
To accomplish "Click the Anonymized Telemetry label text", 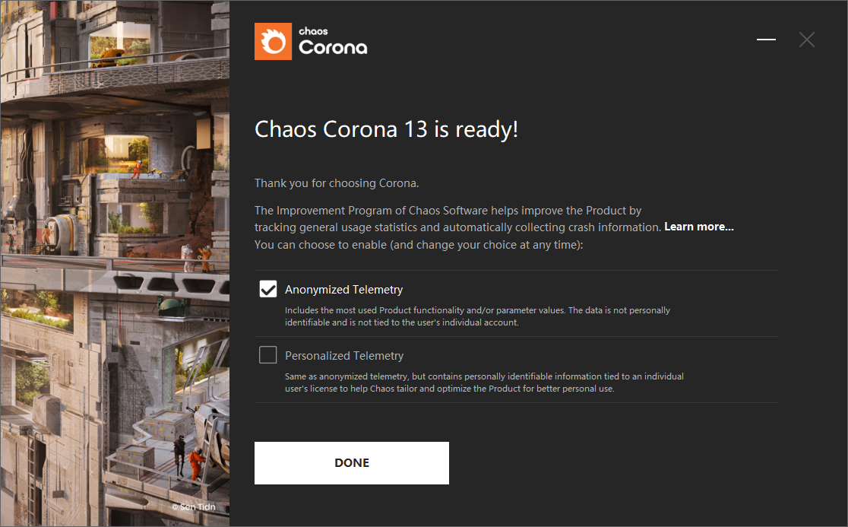I will (344, 290).
